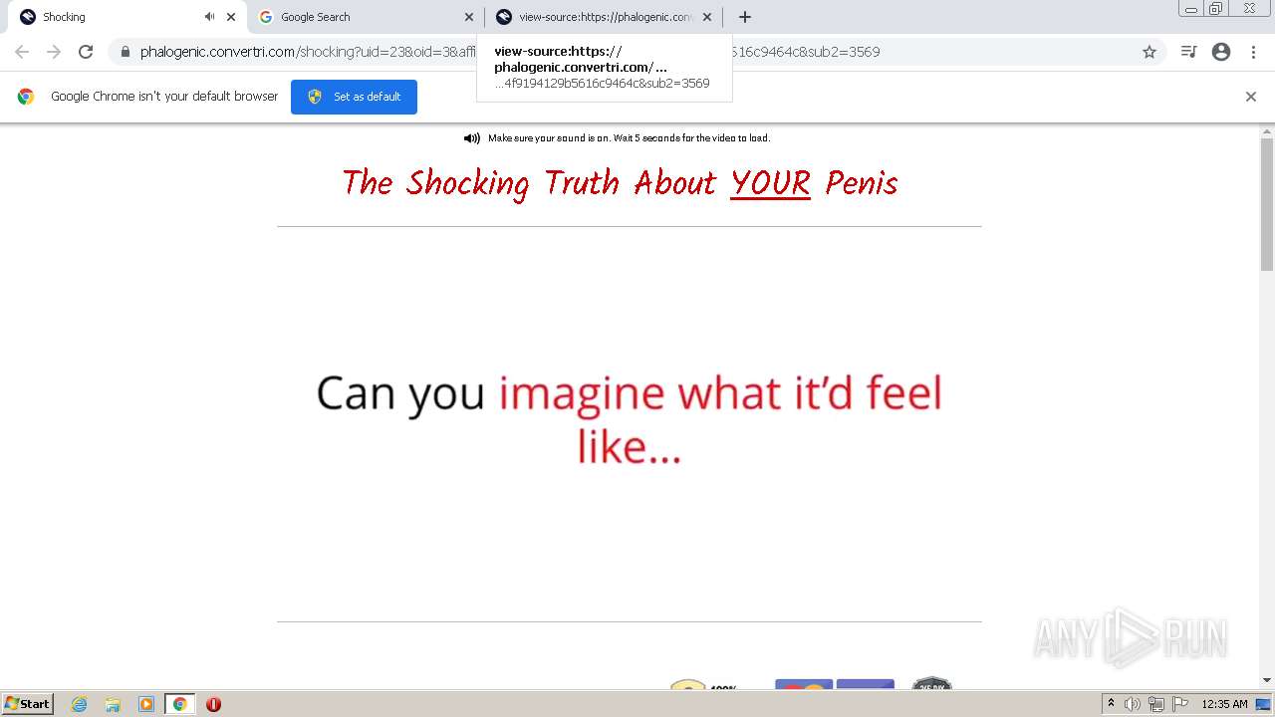Open media controls in toolbar
The height and width of the screenshot is (717, 1275).
1188,52
